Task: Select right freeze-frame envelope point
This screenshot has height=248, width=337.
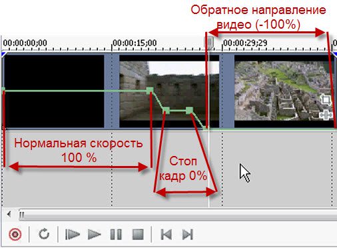Action: point(189,110)
